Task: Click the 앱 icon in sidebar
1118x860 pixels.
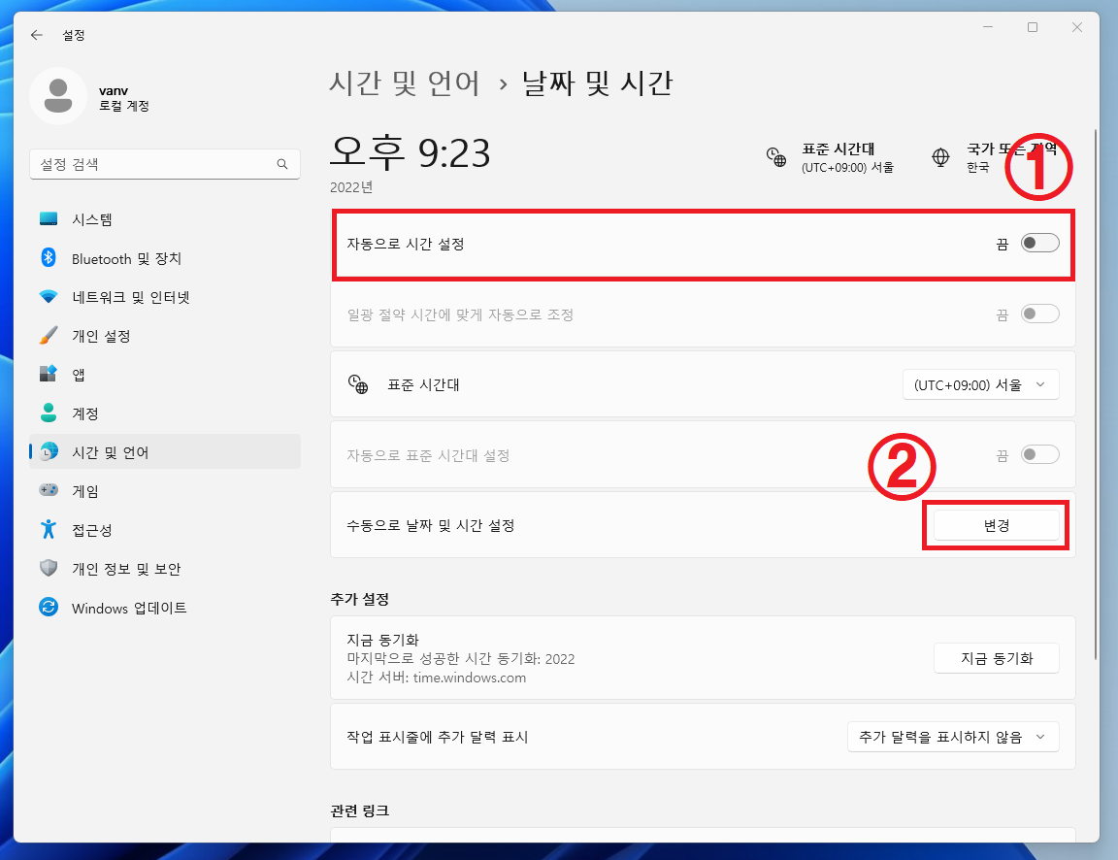Action: click(x=49, y=374)
